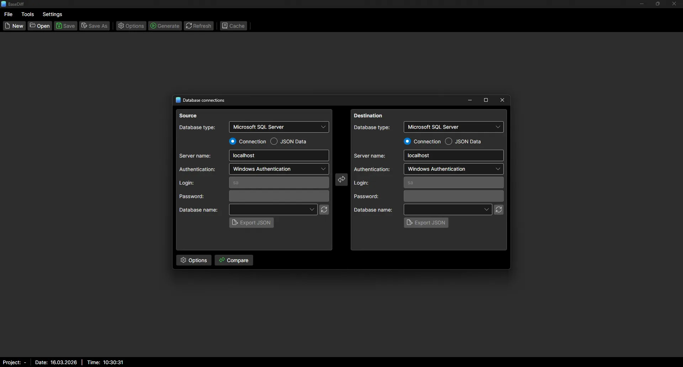Swap source and destination with the arrows icon
The height and width of the screenshot is (367, 683).
tap(341, 180)
